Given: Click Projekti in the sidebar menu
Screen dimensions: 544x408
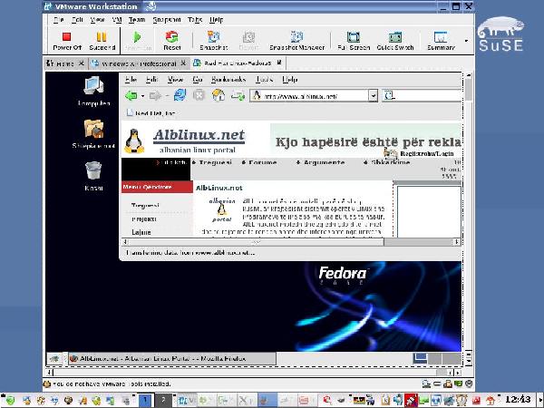Looking at the screenshot, I should [144, 219].
